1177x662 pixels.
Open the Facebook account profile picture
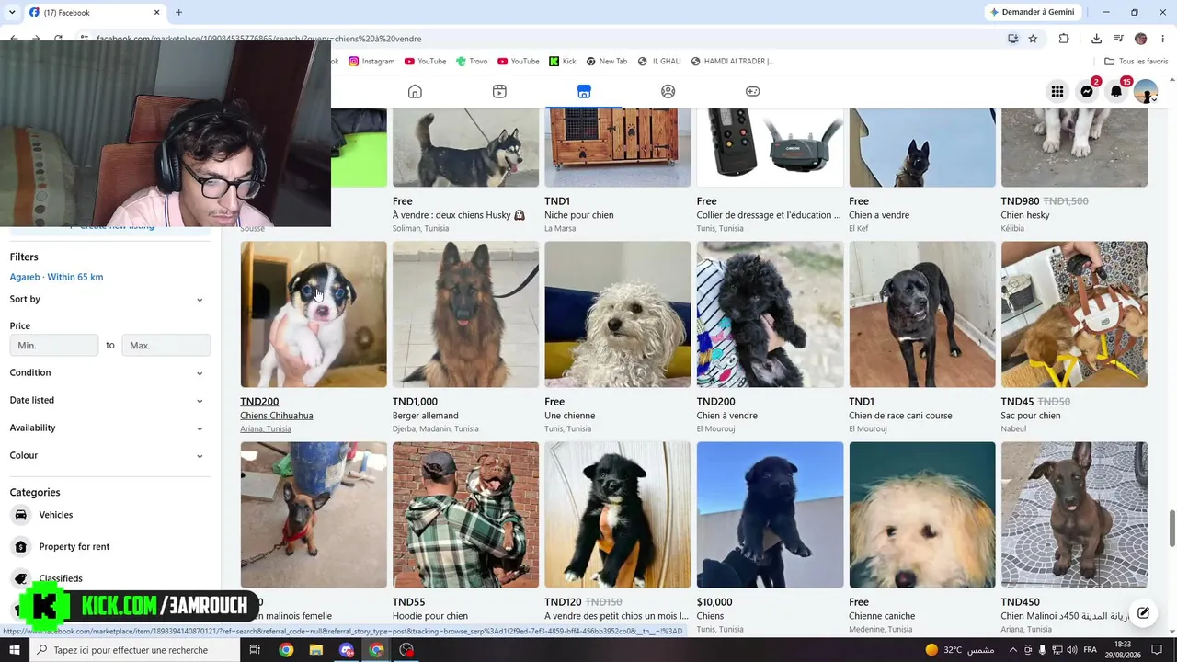[x=1146, y=91]
